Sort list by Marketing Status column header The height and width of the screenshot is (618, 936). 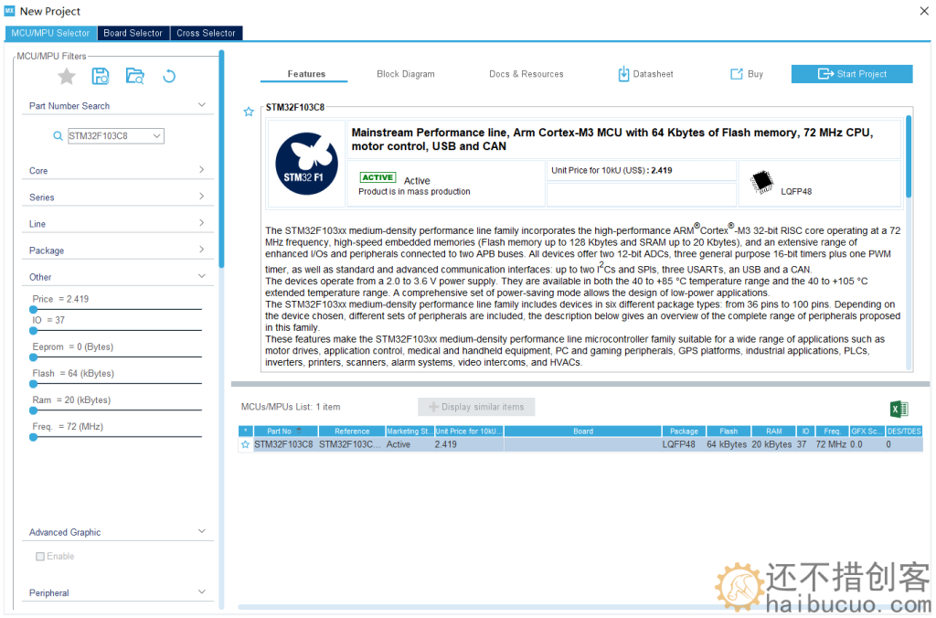[409, 432]
